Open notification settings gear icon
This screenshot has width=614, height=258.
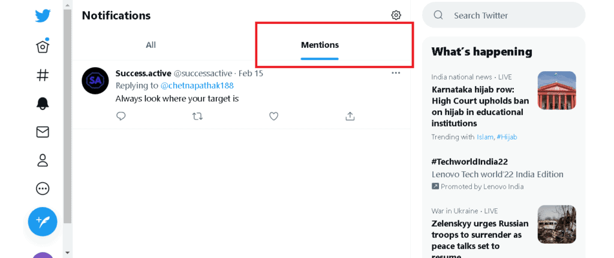click(396, 15)
